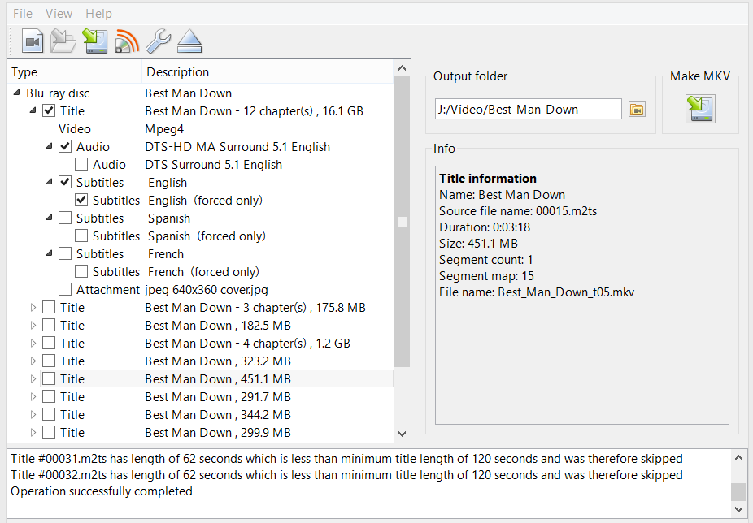The height and width of the screenshot is (523, 753).
Task: Expand the 175.8 MB title node
Action: 33,308
